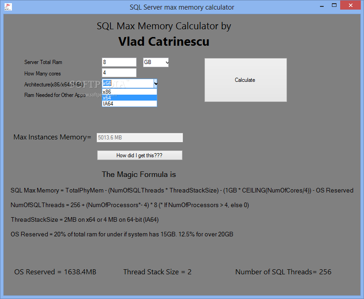Select IA64 from the architecture list
Image resolution: width=364 pixels, height=299 pixels.
click(x=130, y=103)
